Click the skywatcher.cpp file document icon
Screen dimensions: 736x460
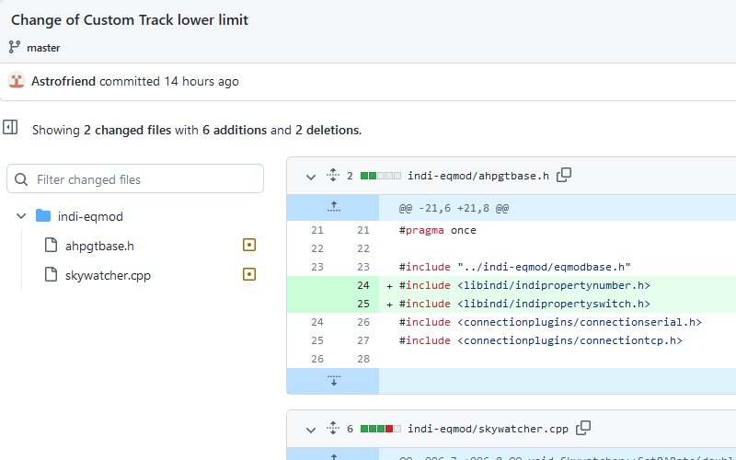pos(51,274)
